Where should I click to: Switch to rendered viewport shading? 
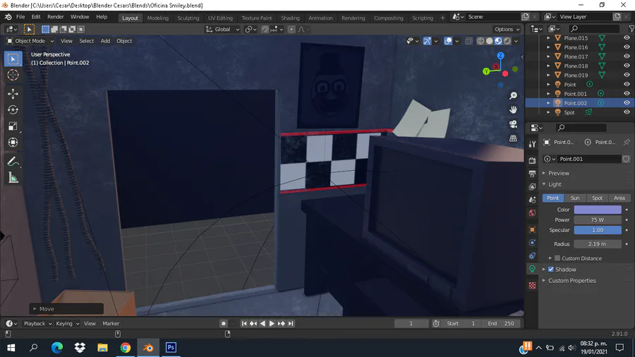coord(507,41)
